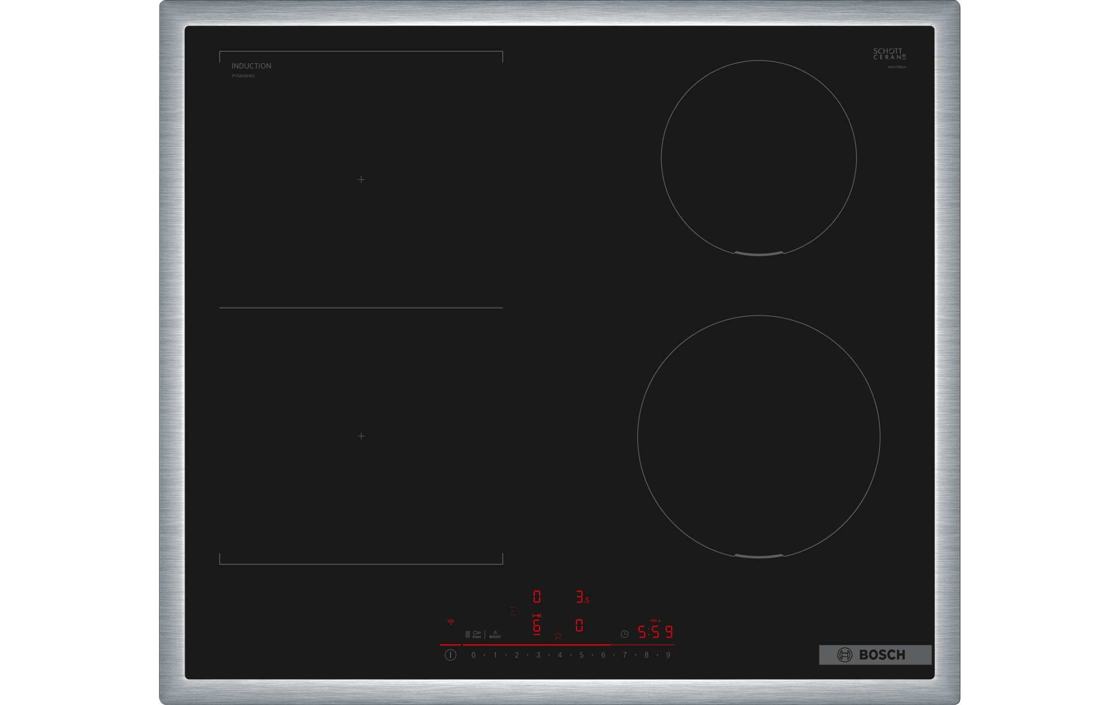Hold the 4 sec key lock icon
Screen dimensions: 1120x705
click(x=477, y=634)
